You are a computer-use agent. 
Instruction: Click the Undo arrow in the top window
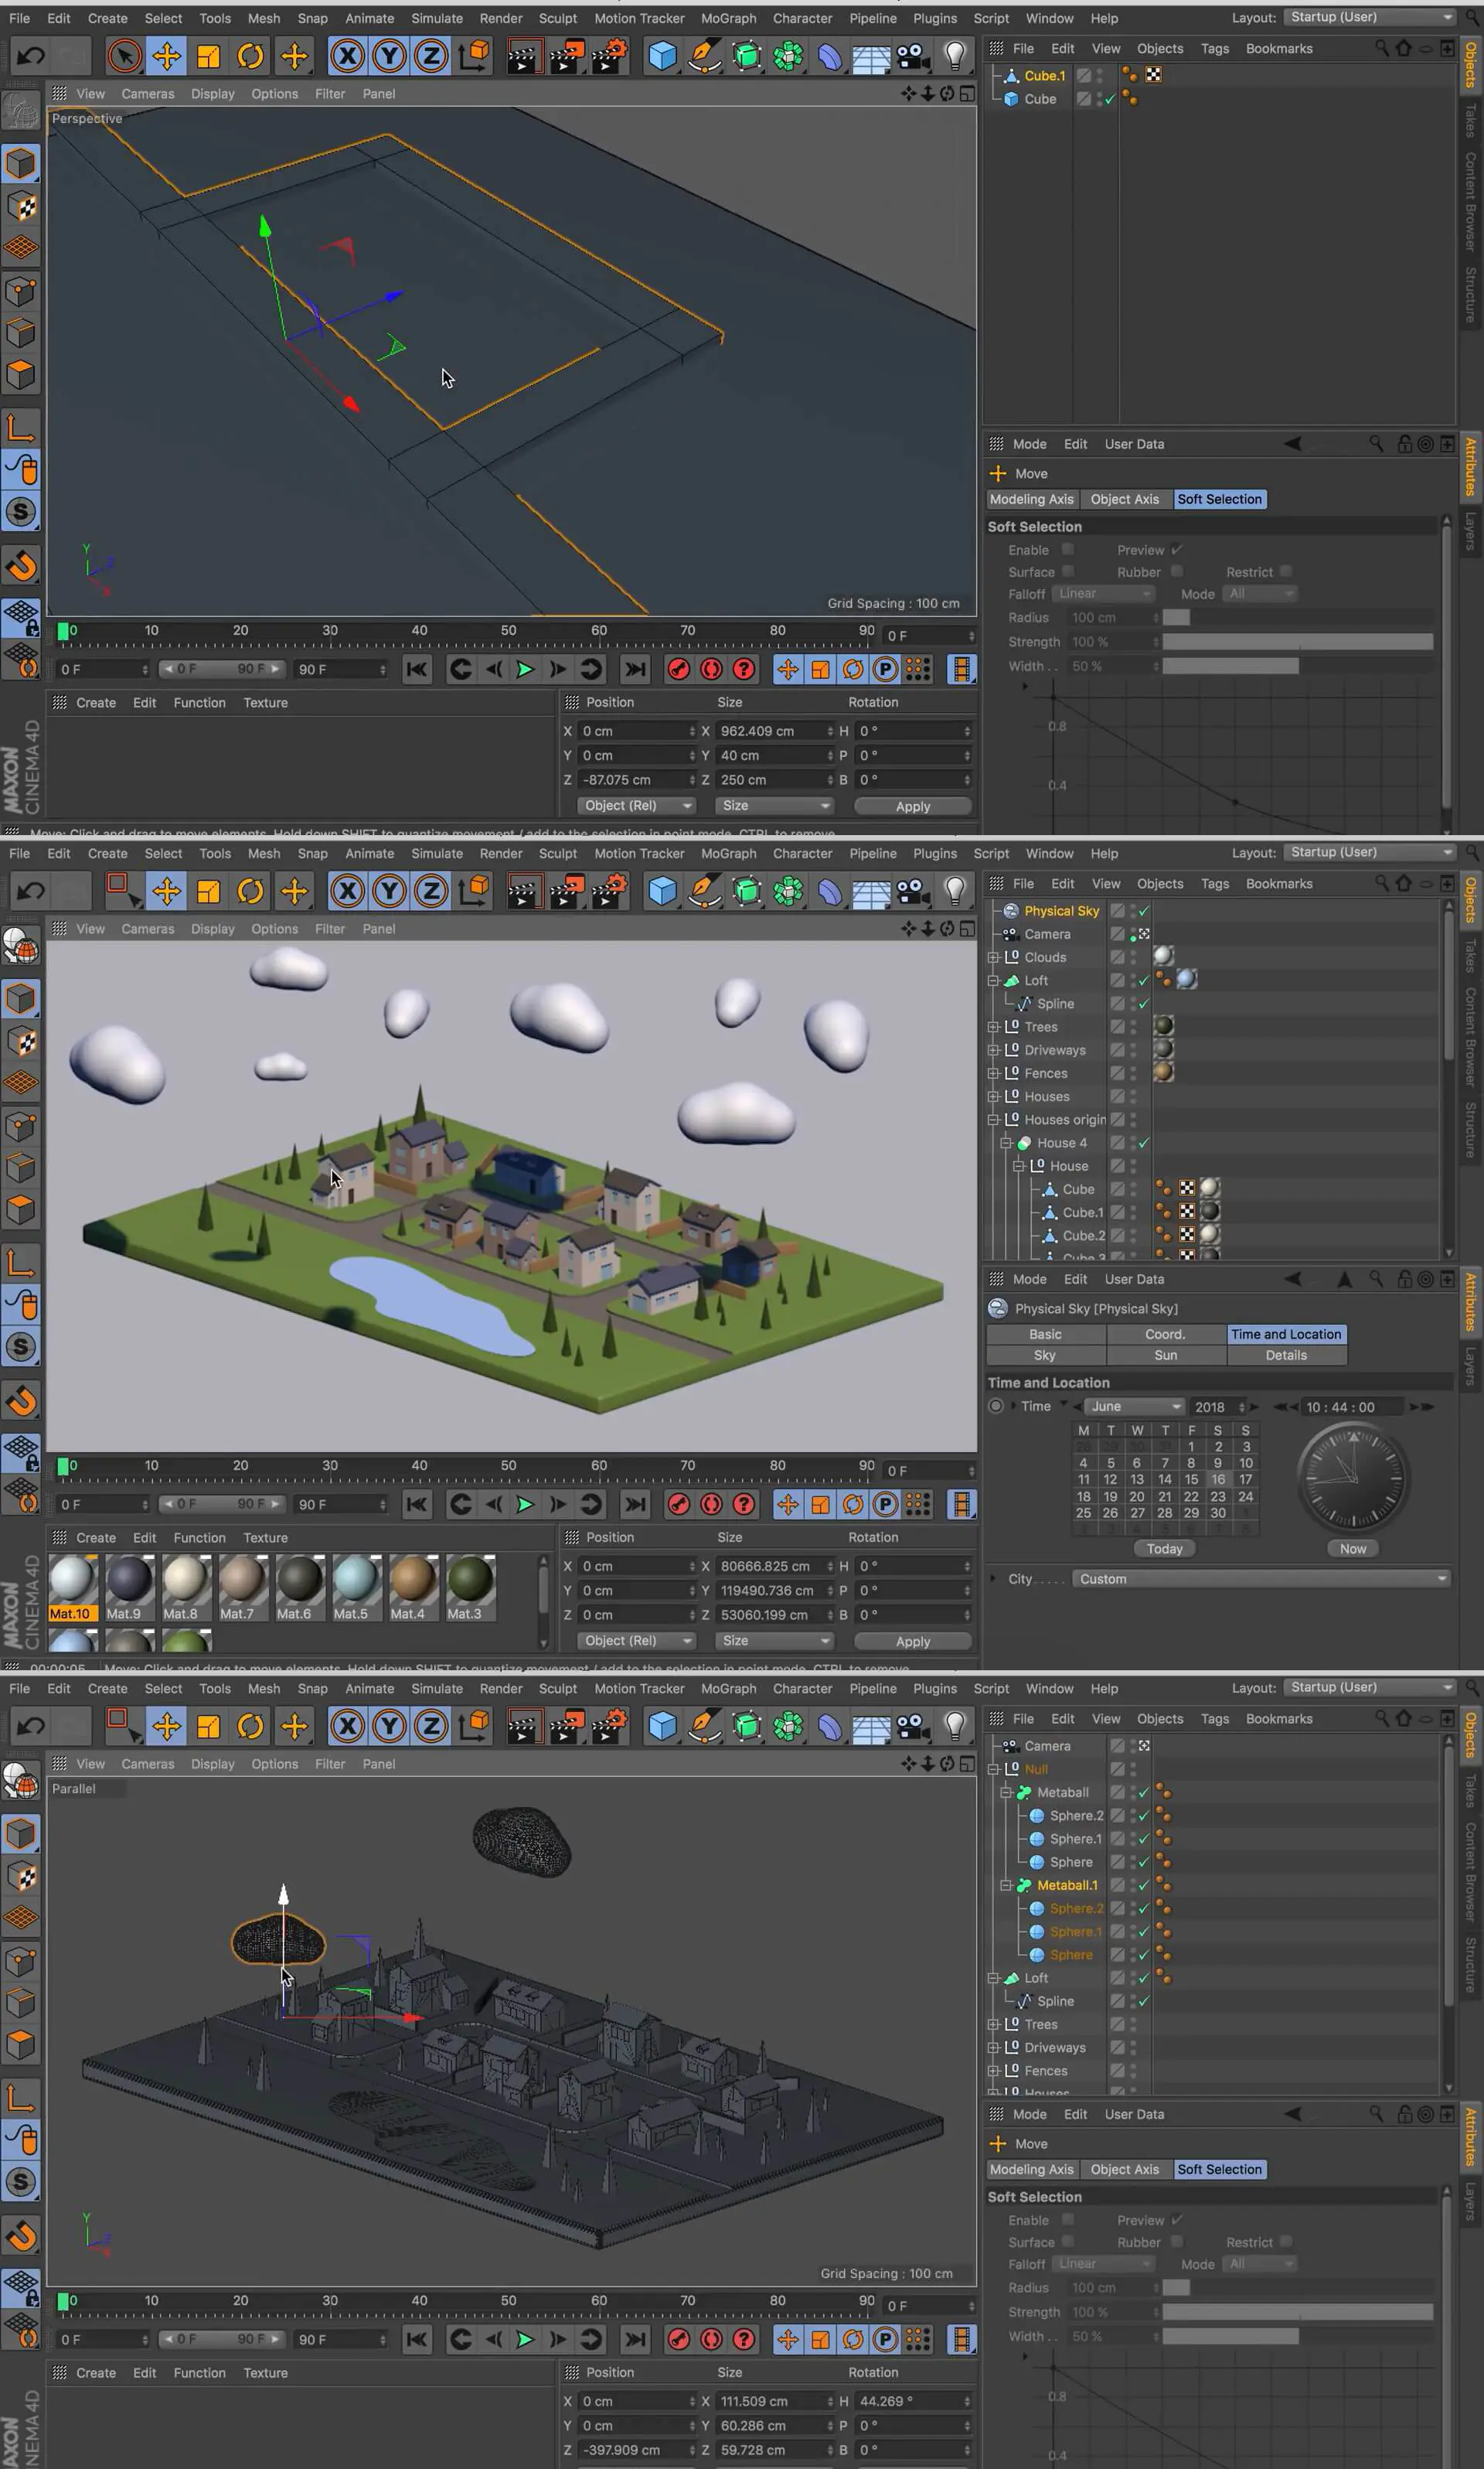click(x=31, y=56)
